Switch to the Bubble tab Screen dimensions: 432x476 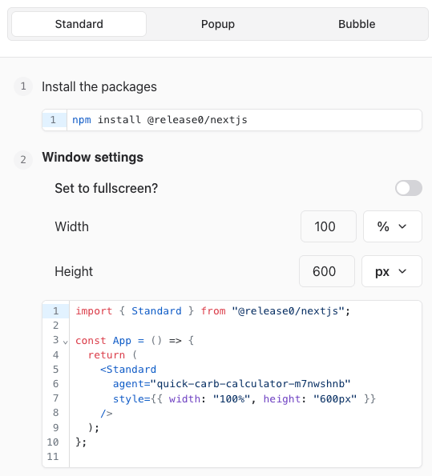pyautogui.click(x=357, y=24)
